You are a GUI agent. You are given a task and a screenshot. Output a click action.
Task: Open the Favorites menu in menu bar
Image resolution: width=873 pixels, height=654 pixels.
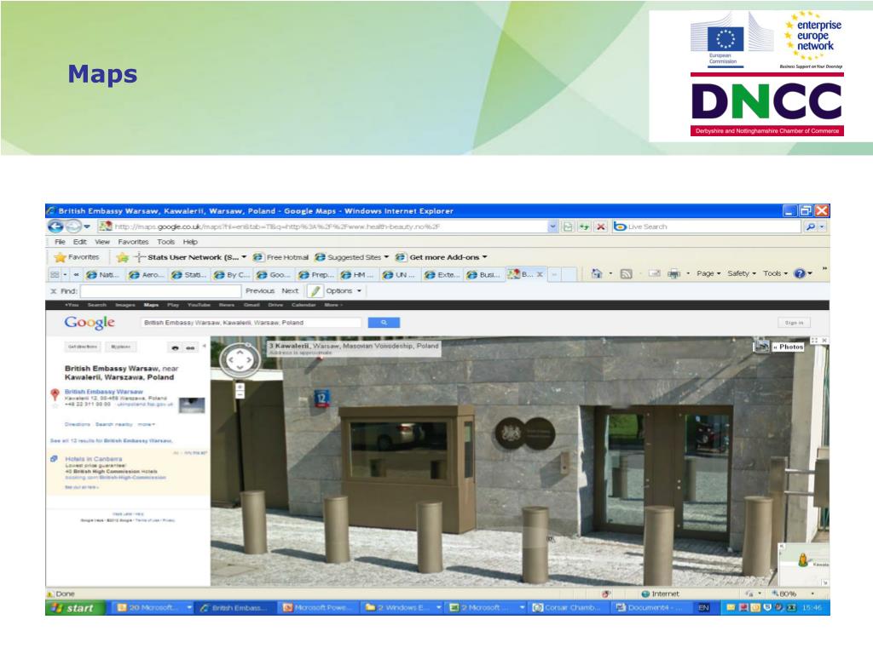click(x=133, y=242)
